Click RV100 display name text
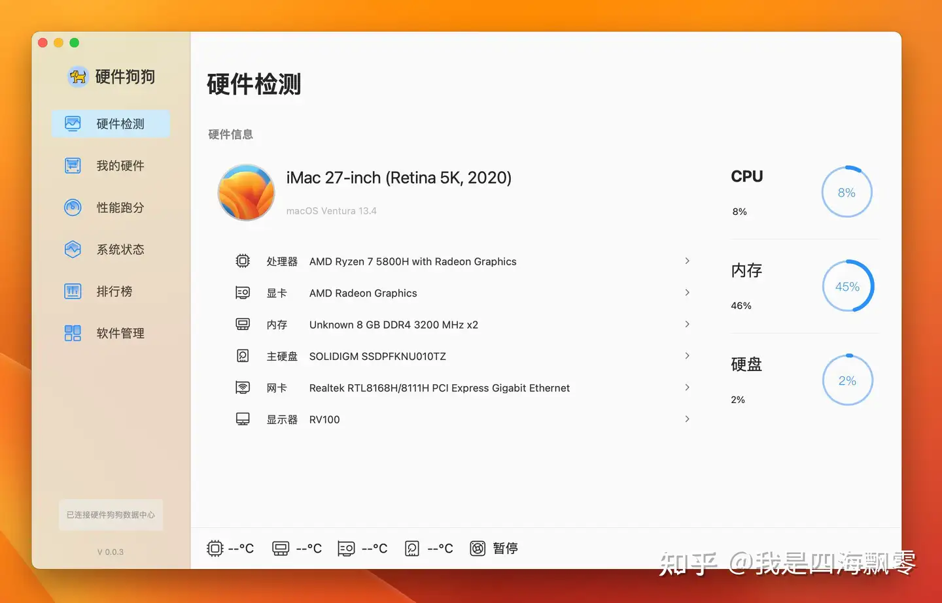 (324, 419)
